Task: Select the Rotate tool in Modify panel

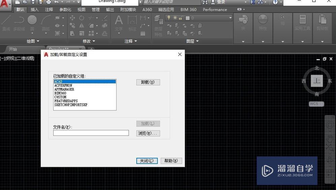Action: [82, 18]
